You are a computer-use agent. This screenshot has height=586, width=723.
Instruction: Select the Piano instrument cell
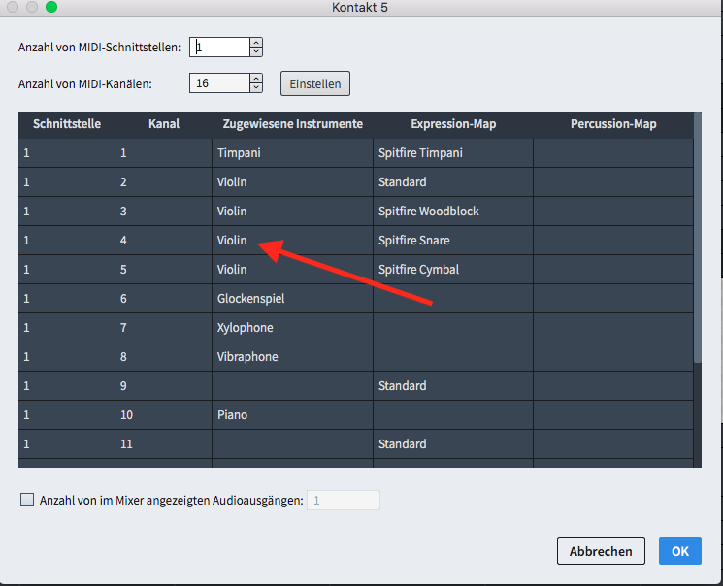point(293,414)
